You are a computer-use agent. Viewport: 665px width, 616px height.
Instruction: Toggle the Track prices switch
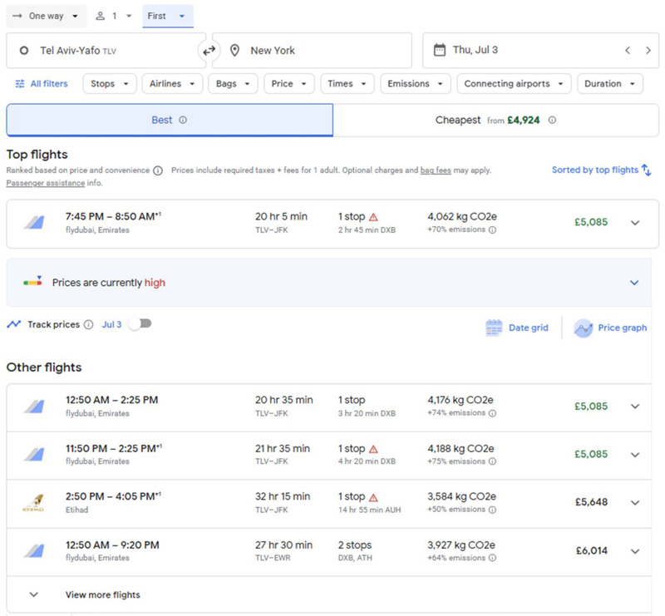(140, 324)
